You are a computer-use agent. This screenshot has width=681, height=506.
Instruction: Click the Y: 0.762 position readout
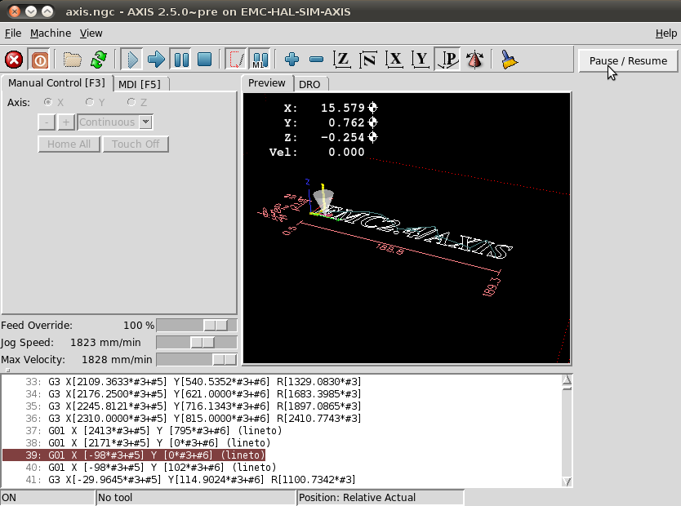pyautogui.click(x=331, y=122)
